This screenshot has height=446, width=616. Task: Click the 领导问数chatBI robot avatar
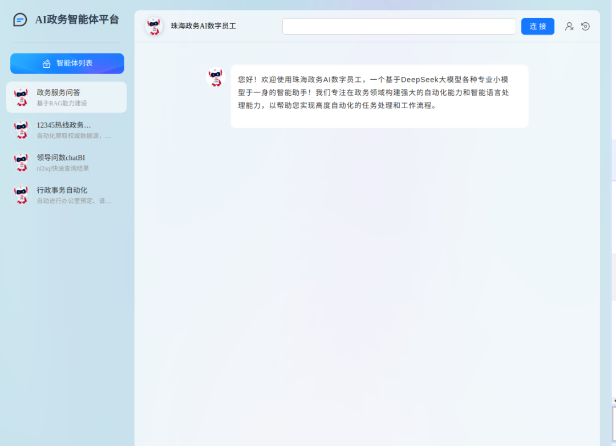pyautogui.click(x=22, y=162)
